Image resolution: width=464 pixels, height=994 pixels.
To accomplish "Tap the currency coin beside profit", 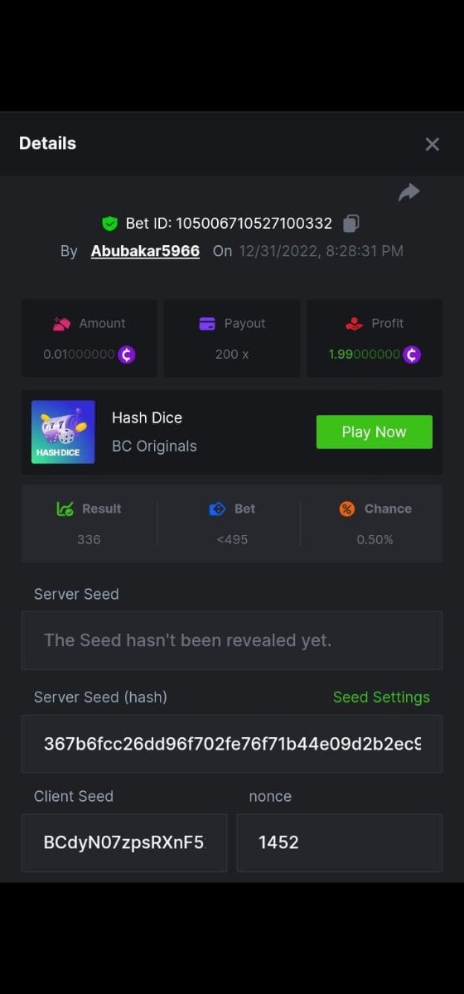I will point(412,355).
